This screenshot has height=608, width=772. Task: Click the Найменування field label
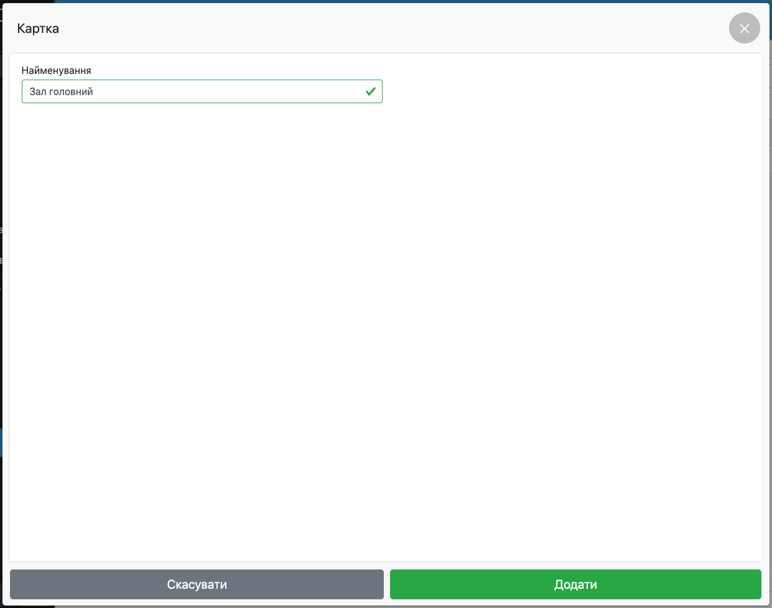click(56, 71)
